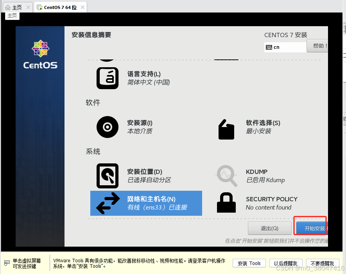Click the 不要提醒我 button

tap(323, 263)
